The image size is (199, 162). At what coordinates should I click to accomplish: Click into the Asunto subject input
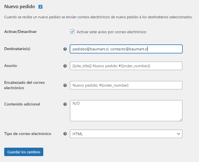[x=126, y=66]
